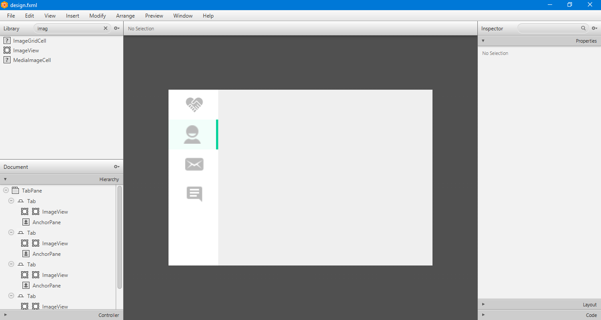The image size is (601, 320).
Task: Expand the Layout section in the Inspector
Action: (483, 304)
